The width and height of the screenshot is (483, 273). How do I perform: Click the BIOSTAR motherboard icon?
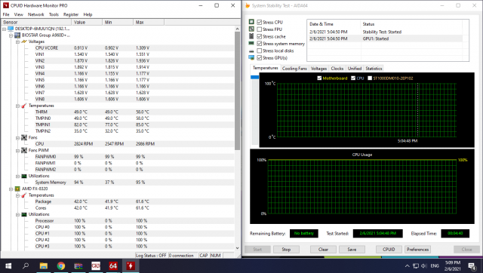click(x=17, y=35)
